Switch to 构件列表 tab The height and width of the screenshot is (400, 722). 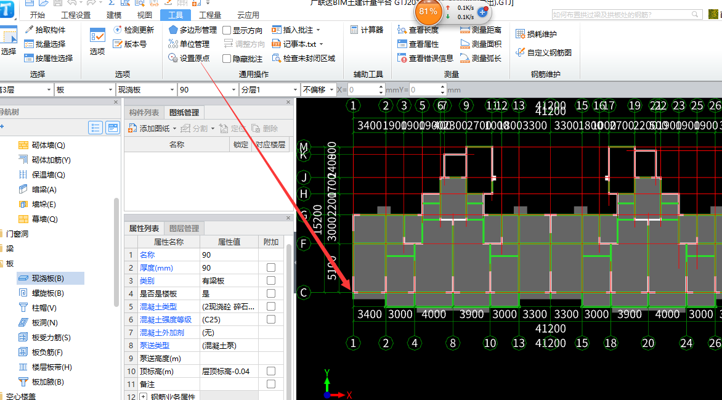click(144, 112)
